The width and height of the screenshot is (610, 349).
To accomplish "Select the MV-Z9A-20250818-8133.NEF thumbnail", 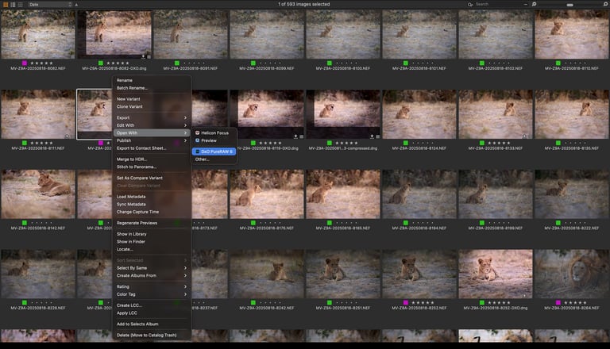I will pyautogui.click(x=495, y=114).
